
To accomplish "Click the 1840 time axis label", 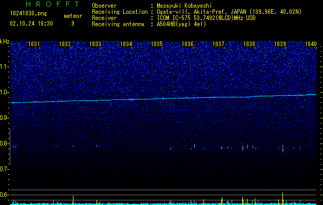I will pos(311,44).
